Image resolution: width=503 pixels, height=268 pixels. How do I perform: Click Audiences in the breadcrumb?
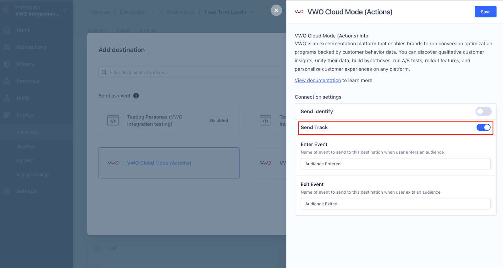tap(180, 12)
